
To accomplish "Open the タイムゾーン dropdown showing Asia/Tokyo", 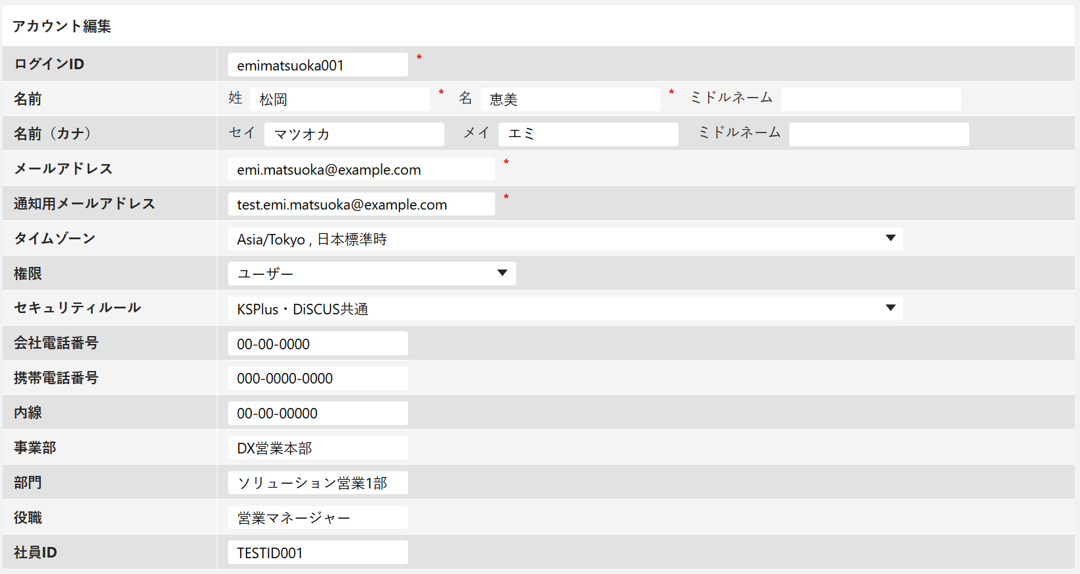I will pos(565,239).
